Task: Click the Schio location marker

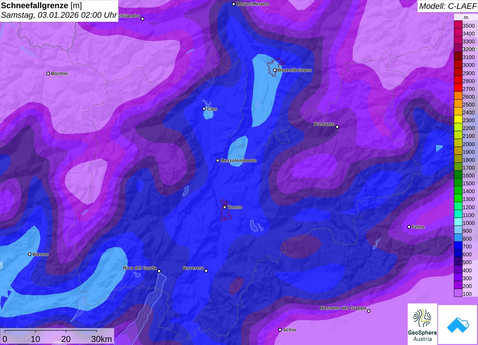Action: click(280, 330)
